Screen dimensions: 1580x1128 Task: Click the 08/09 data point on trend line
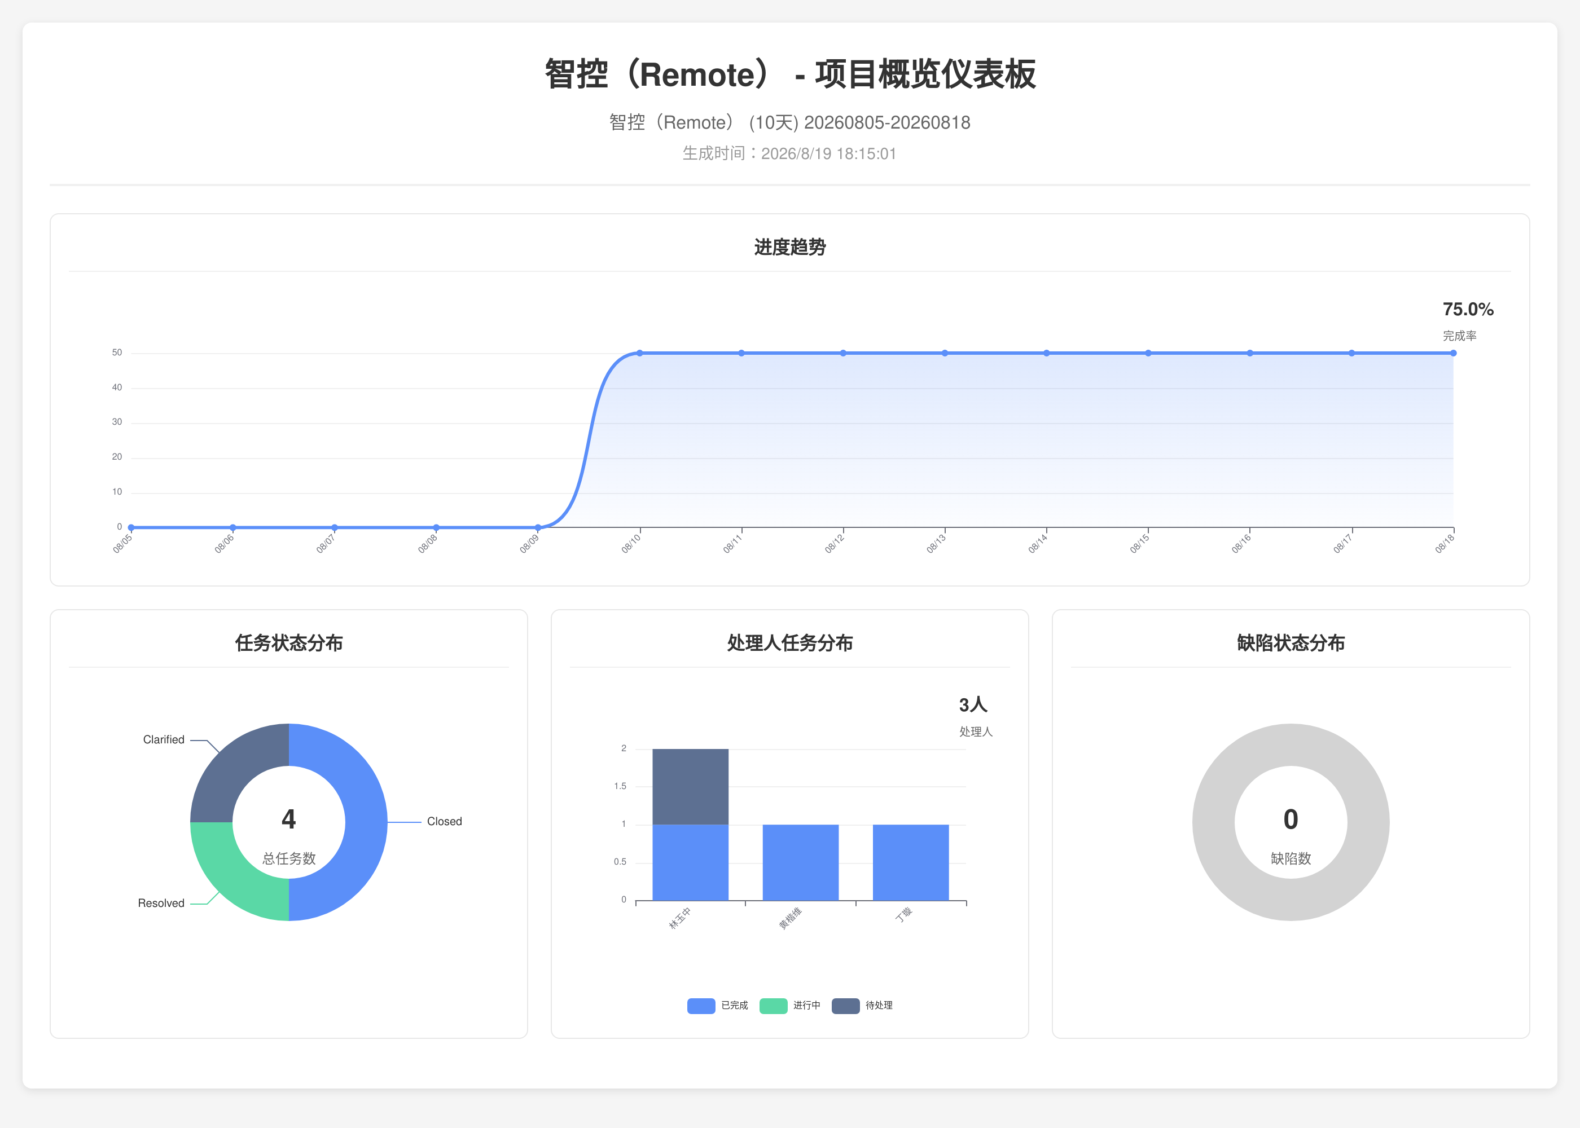click(x=538, y=527)
